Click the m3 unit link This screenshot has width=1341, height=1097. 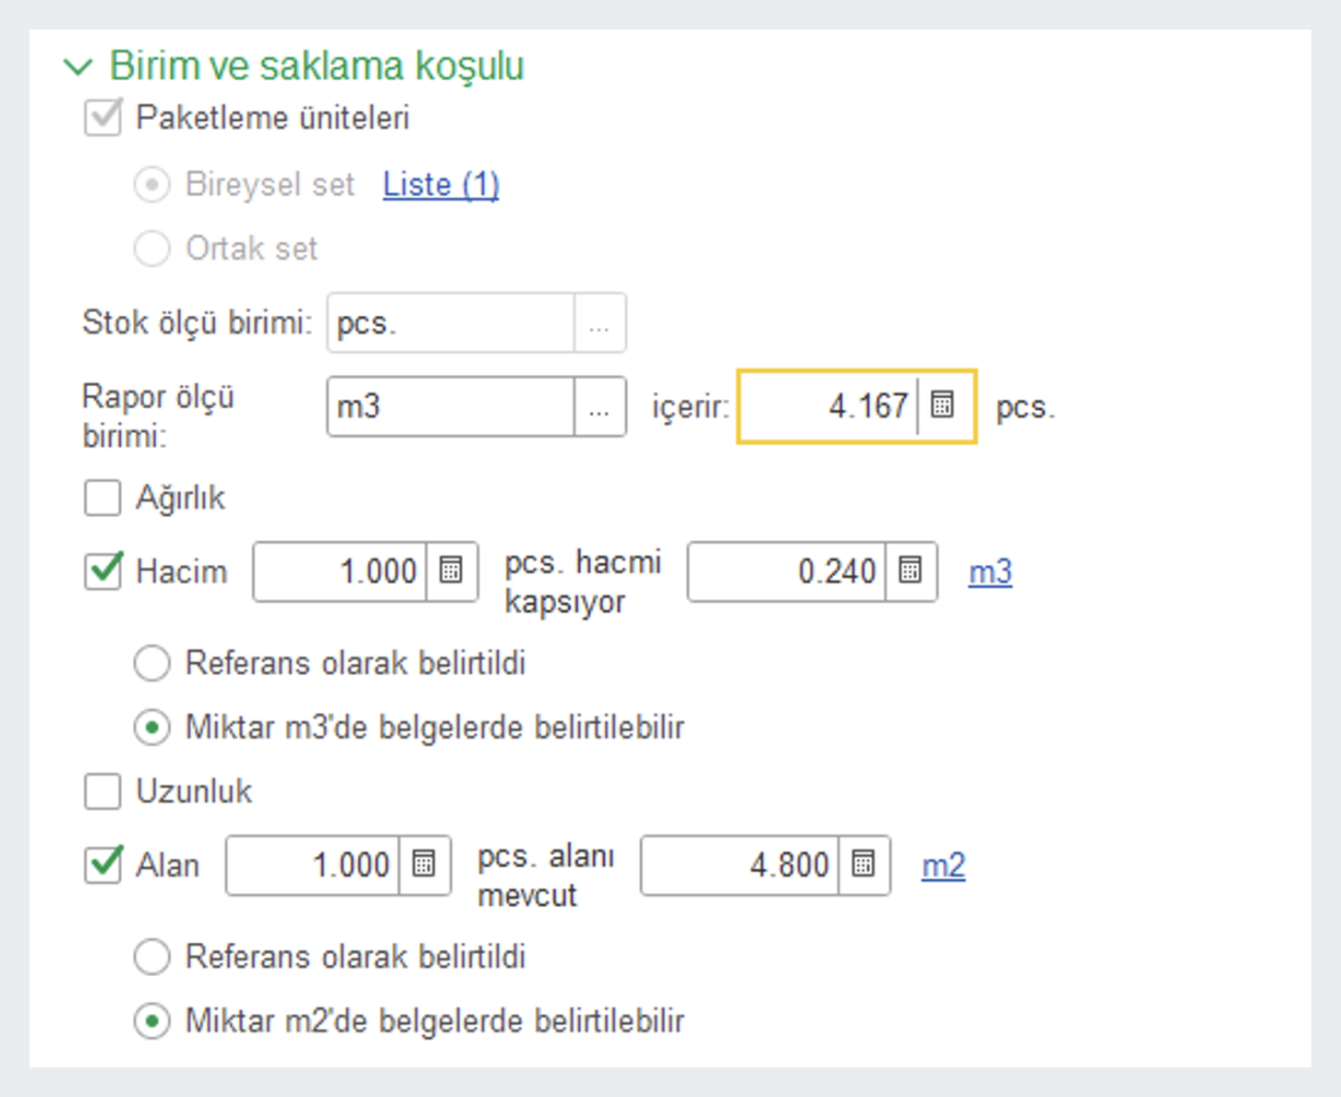(990, 573)
